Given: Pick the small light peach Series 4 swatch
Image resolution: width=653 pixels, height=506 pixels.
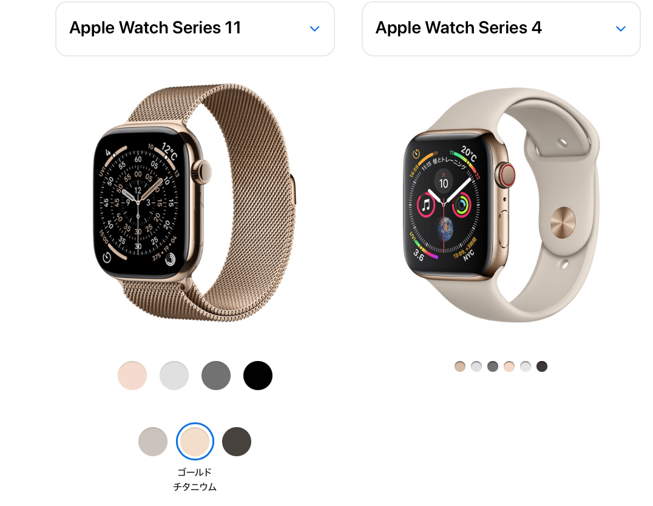Looking at the screenshot, I should point(509,366).
